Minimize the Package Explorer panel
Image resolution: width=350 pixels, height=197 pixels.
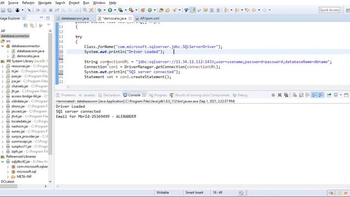pos(42,18)
